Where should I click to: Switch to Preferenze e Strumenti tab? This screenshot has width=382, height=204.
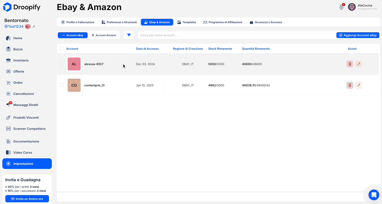point(119,22)
